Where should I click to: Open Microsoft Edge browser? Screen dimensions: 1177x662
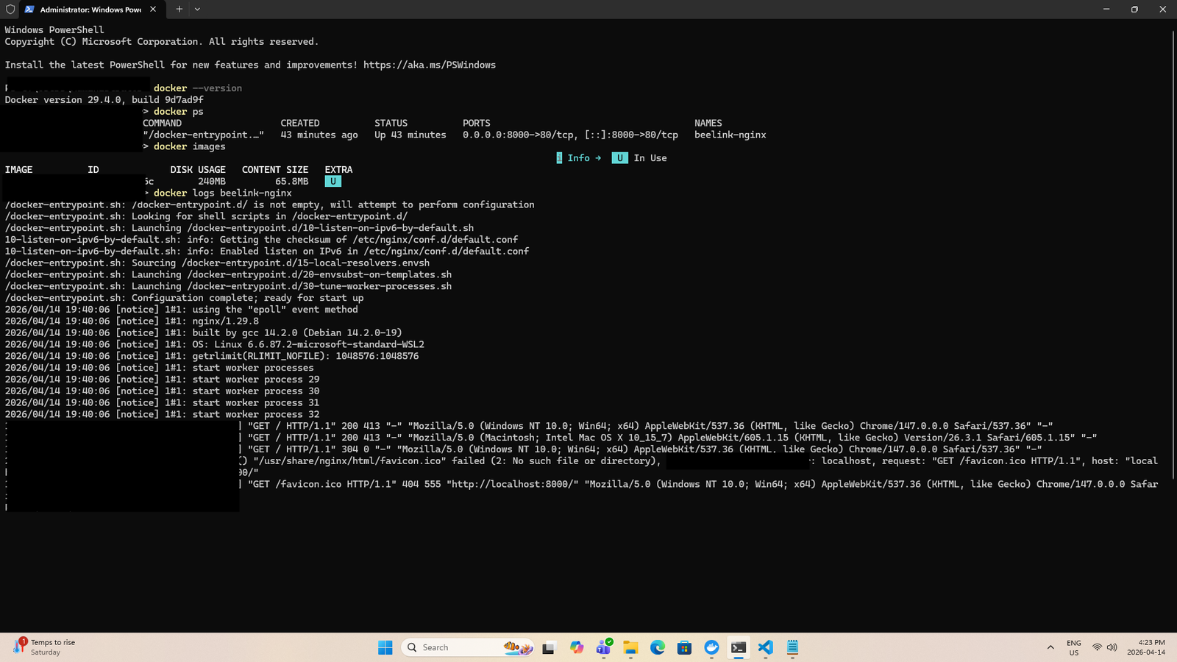[658, 647]
